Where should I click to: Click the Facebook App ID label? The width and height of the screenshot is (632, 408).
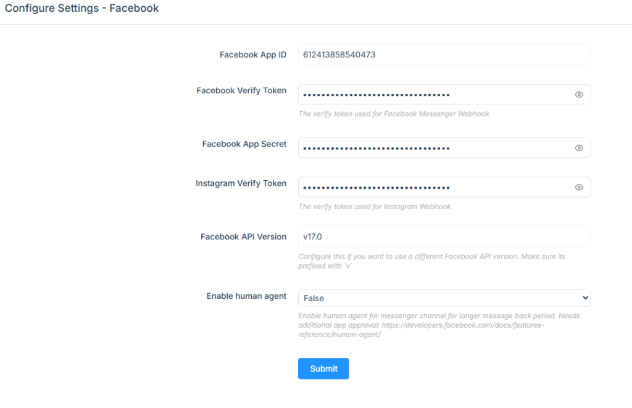point(252,54)
